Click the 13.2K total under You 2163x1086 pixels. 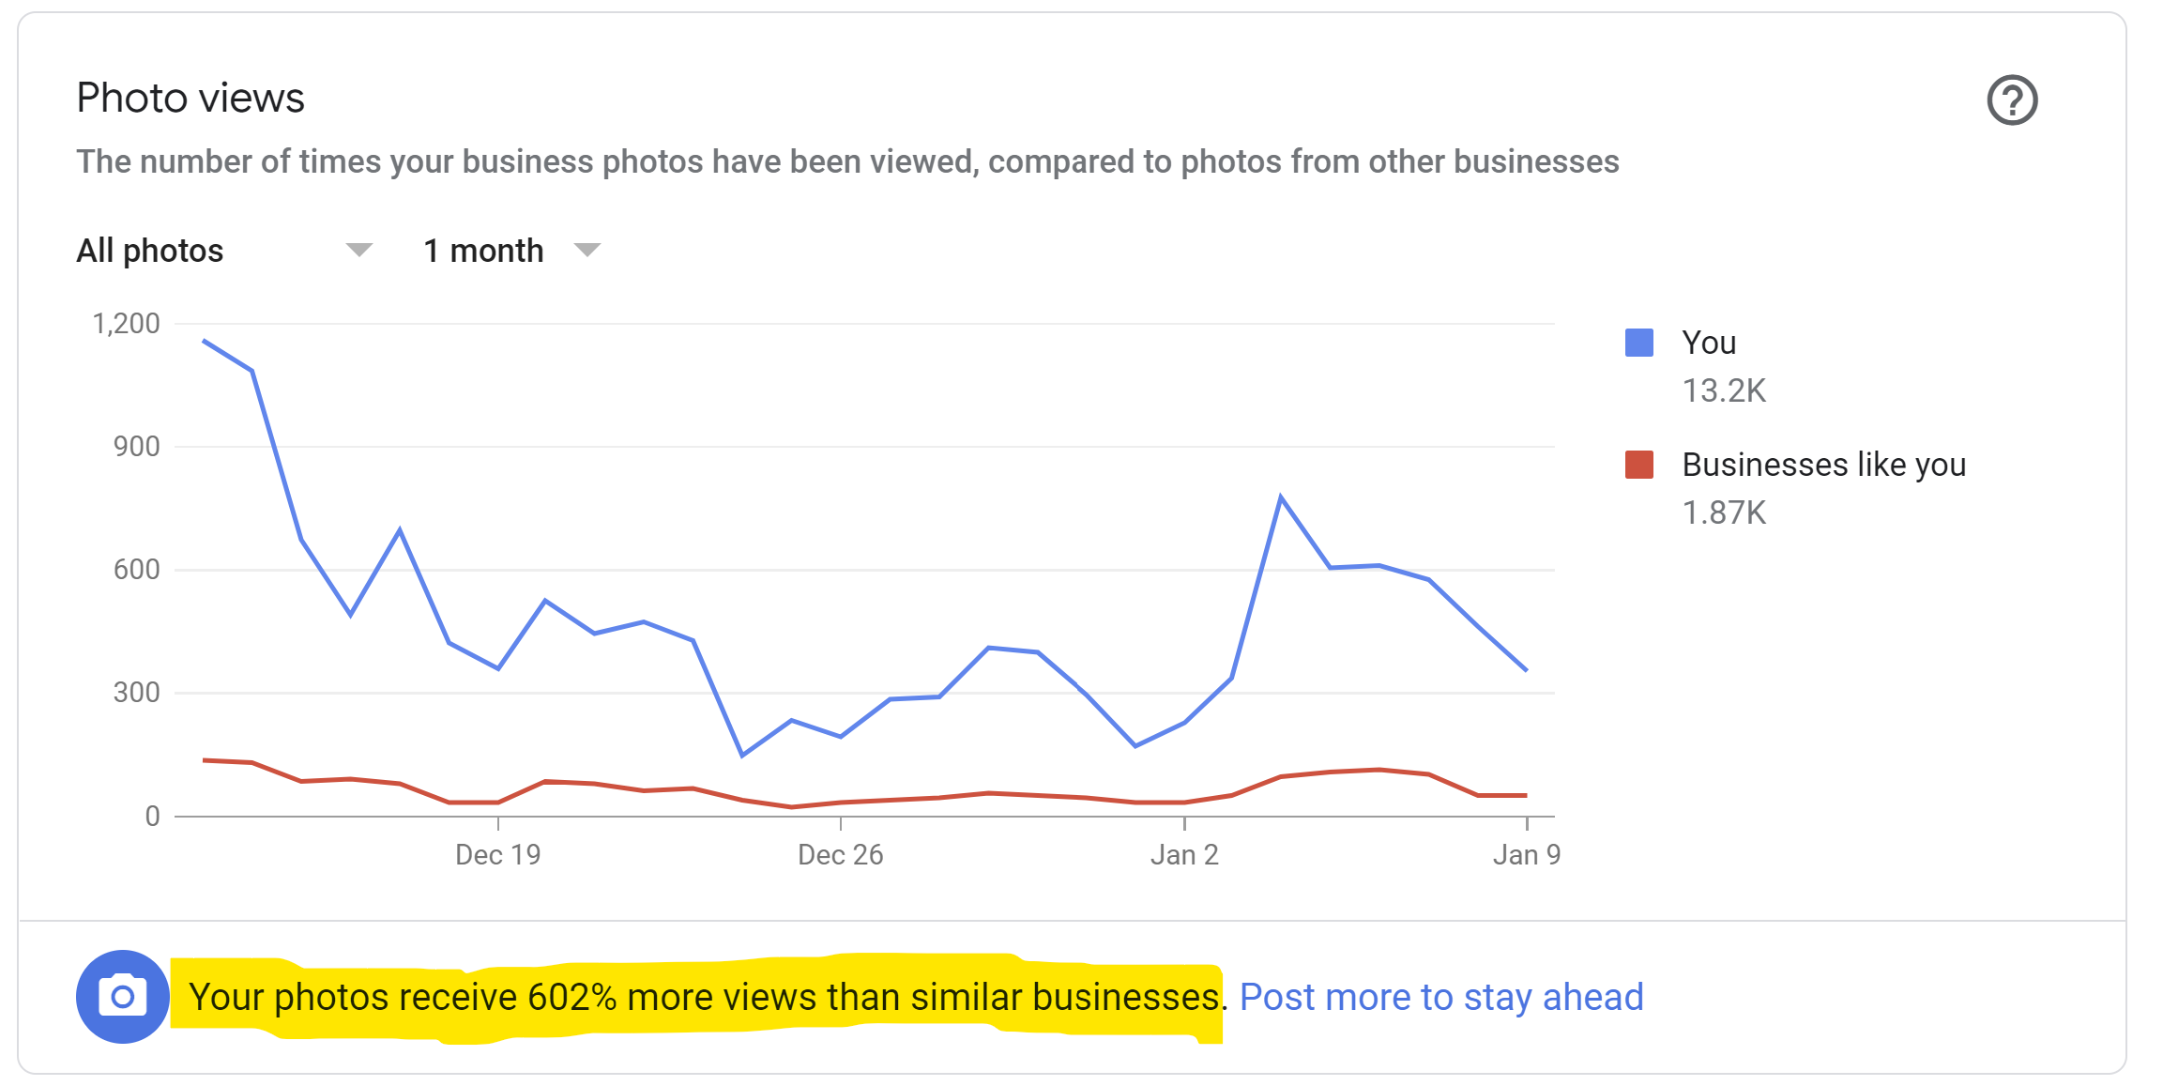click(x=1724, y=390)
